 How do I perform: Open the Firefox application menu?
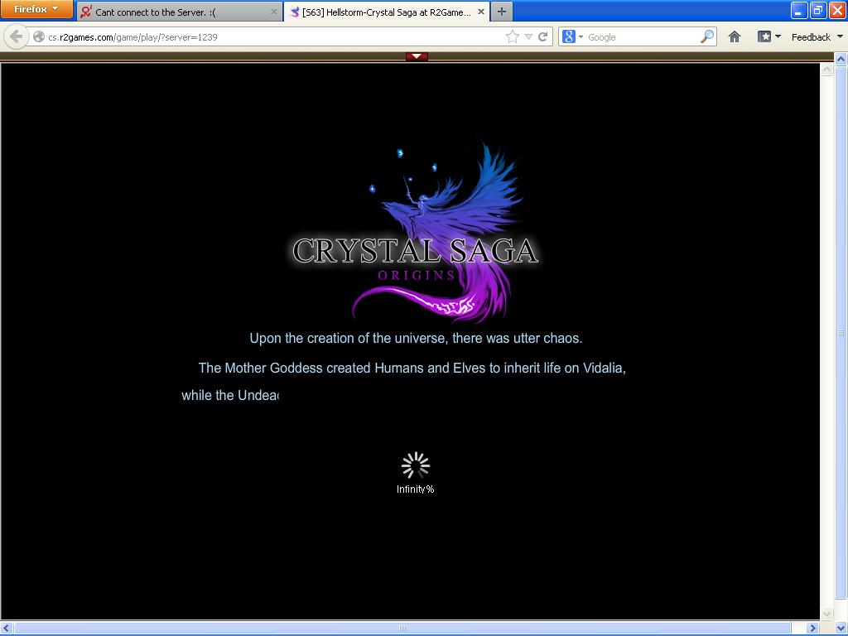point(36,10)
